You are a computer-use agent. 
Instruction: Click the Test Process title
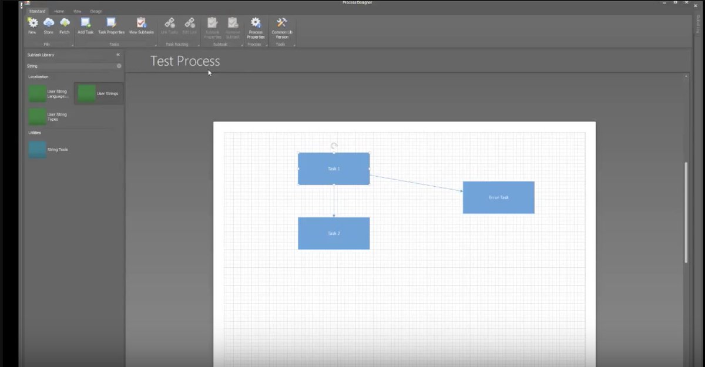(x=185, y=61)
